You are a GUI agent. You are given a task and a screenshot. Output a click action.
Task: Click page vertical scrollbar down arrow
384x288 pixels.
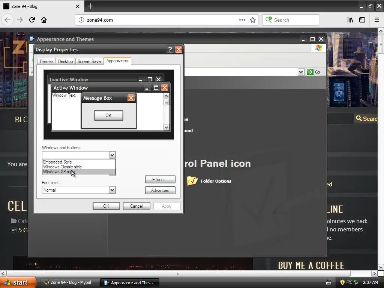(x=381, y=267)
